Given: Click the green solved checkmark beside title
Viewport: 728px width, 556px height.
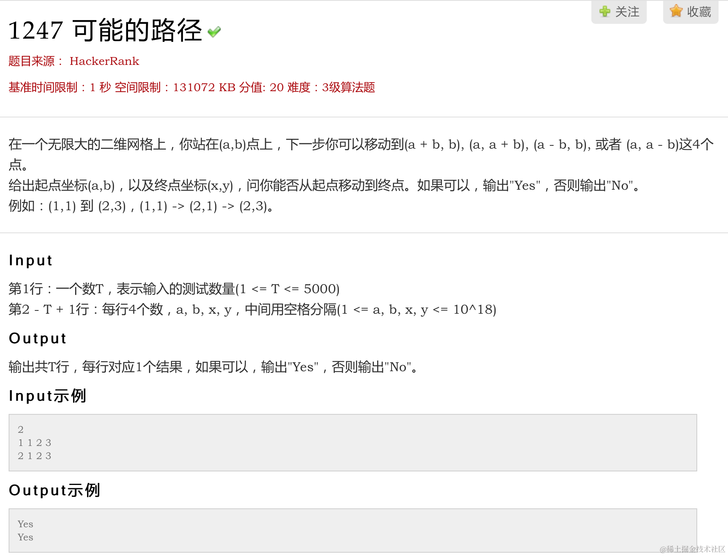Looking at the screenshot, I should click(x=214, y=32).
